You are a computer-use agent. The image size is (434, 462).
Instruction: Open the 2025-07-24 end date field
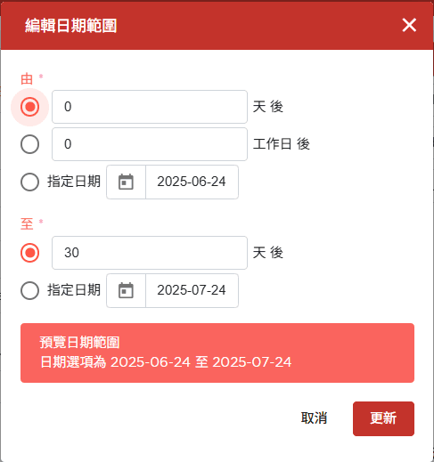[x=192, y=290]
